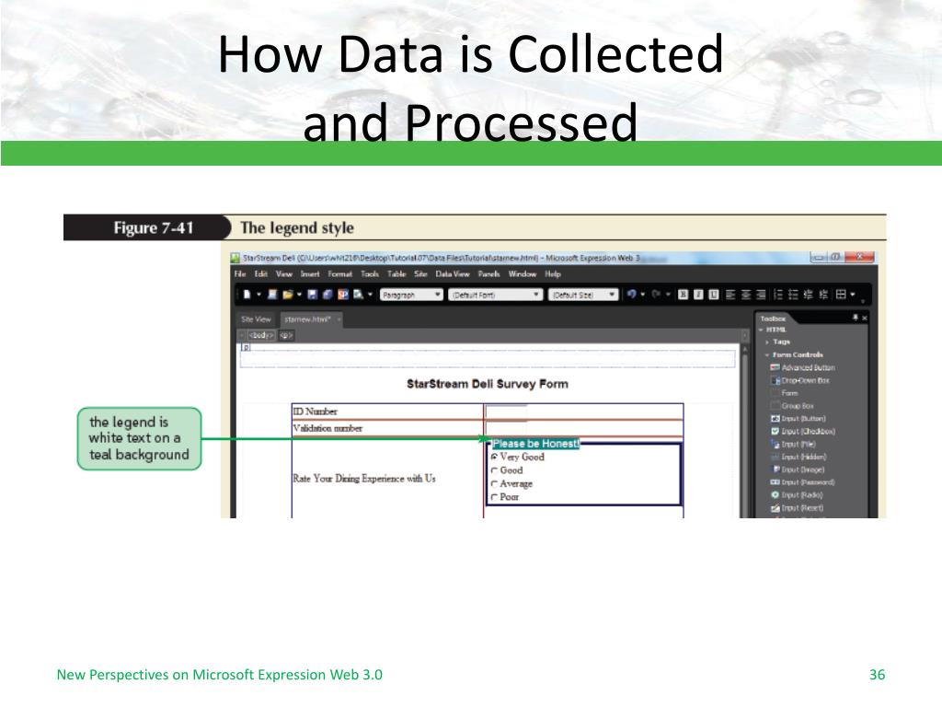Open the Insert menu
This screenshot has height=707, width=942.
(x=310, y=274)
